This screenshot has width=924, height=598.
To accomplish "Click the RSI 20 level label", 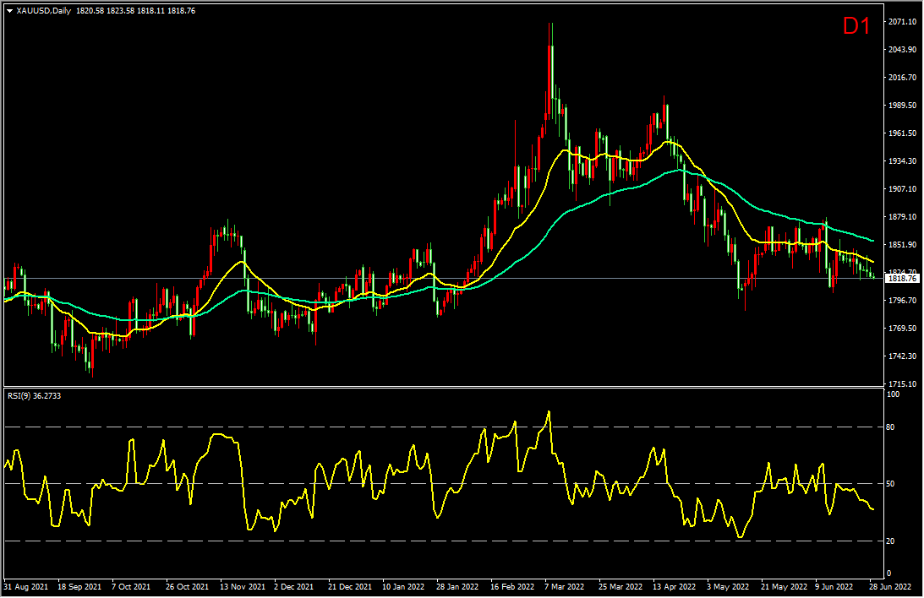I will (x=890, y=541).
